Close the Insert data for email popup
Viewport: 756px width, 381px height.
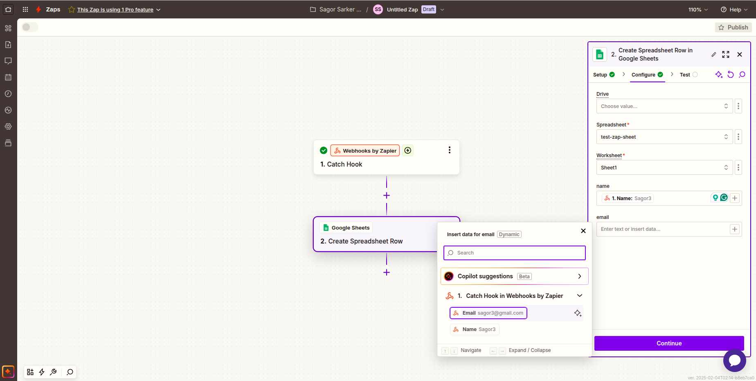(x=583, y=231)
